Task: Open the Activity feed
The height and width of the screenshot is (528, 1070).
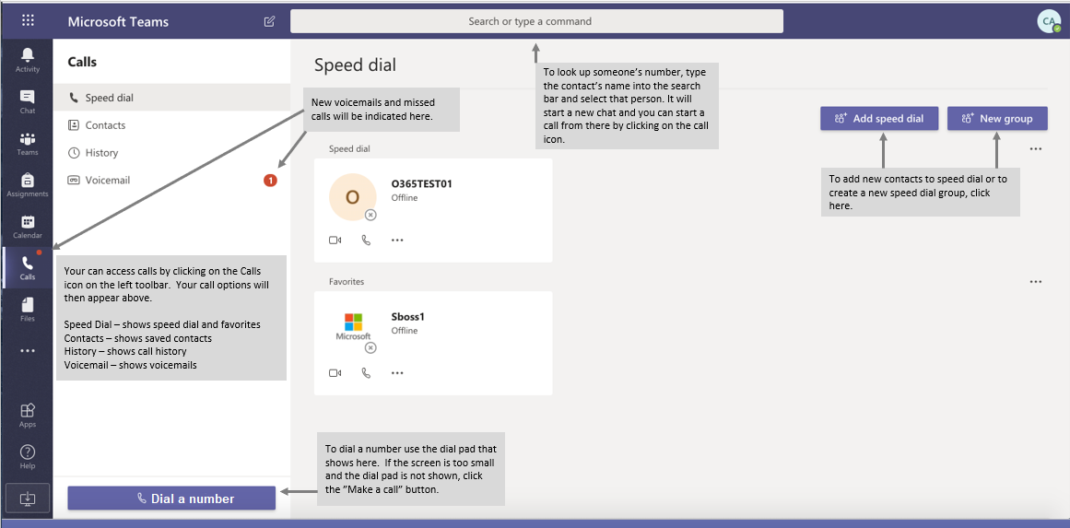Action: point(28,60)
